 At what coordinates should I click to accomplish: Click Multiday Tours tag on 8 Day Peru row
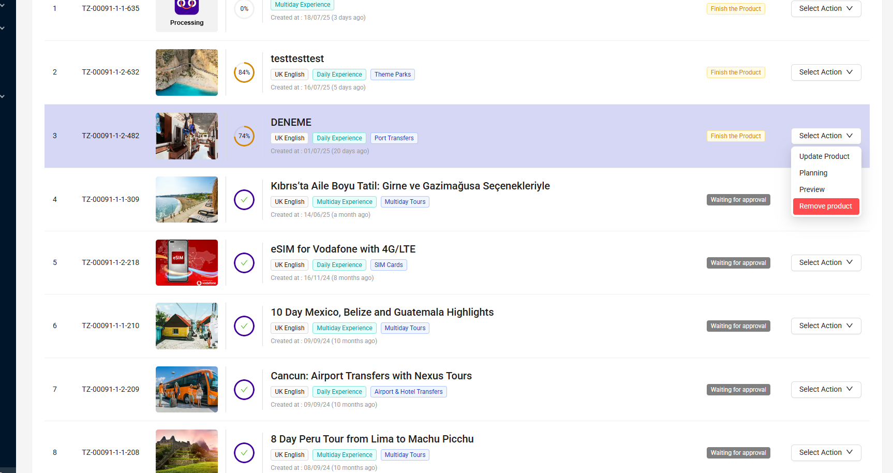point(405,455)
